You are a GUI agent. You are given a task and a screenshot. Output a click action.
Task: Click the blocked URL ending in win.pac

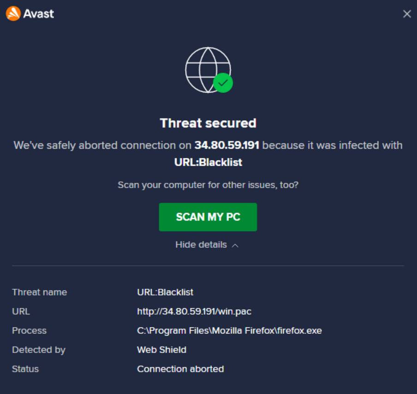194,311
